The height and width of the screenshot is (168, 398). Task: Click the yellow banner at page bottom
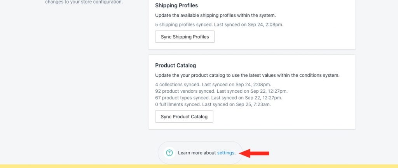coord(199,166)
